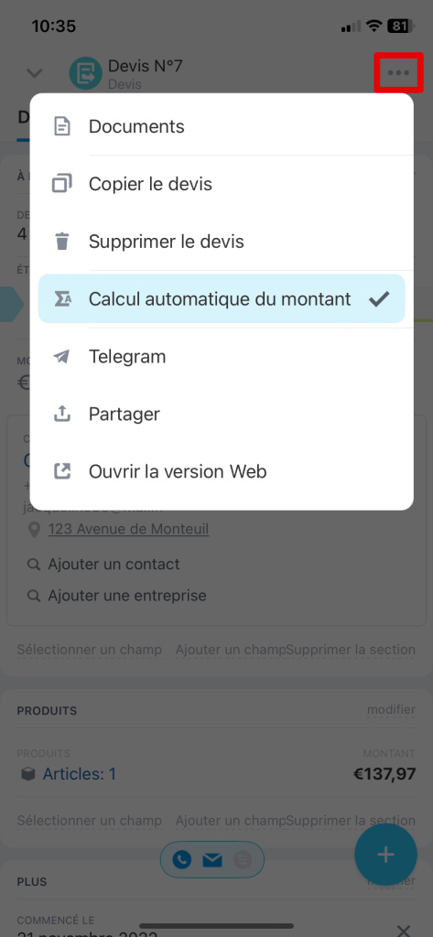Open the Documents menu entry
Viewport: 433px width, 937px height.
222,126
